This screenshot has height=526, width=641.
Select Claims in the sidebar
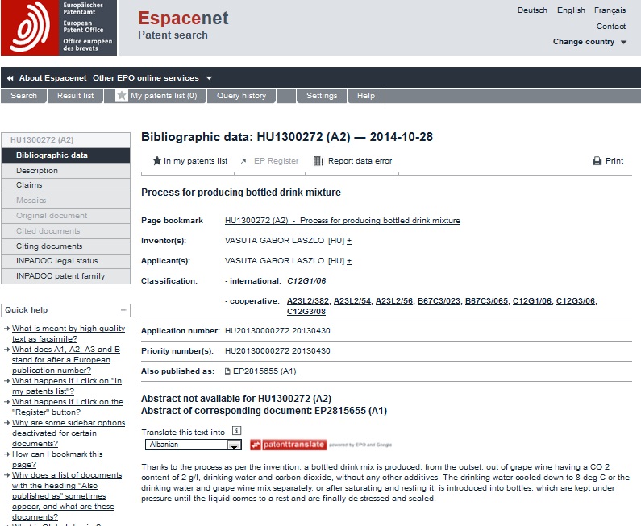66,185
